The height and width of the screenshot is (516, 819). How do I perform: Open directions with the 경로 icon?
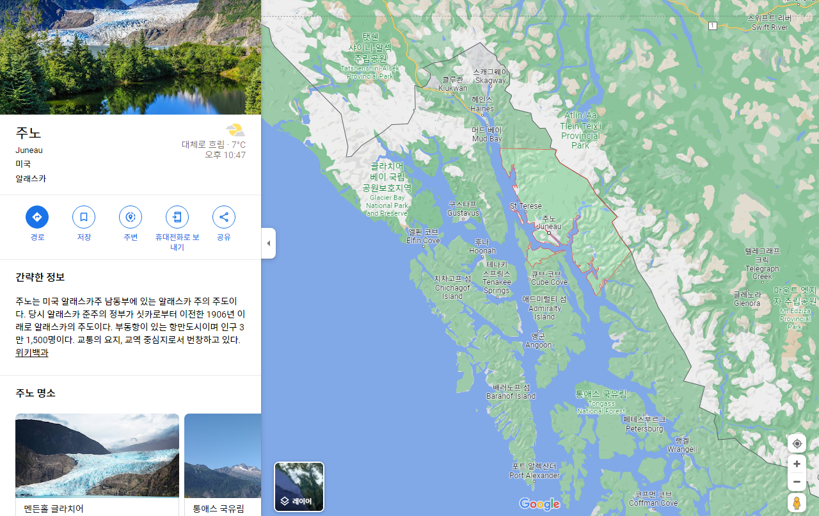(37, 217)
